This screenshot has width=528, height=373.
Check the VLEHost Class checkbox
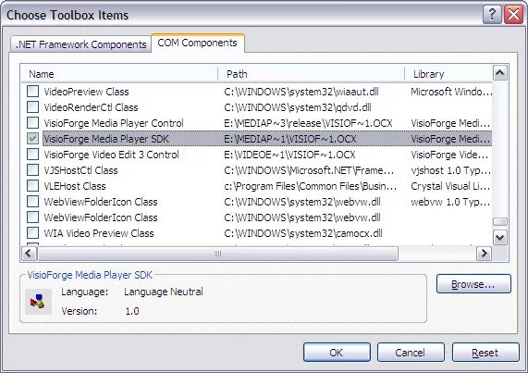click(32, 186)
